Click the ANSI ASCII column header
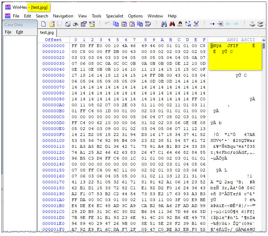 [x=241, y=40]
